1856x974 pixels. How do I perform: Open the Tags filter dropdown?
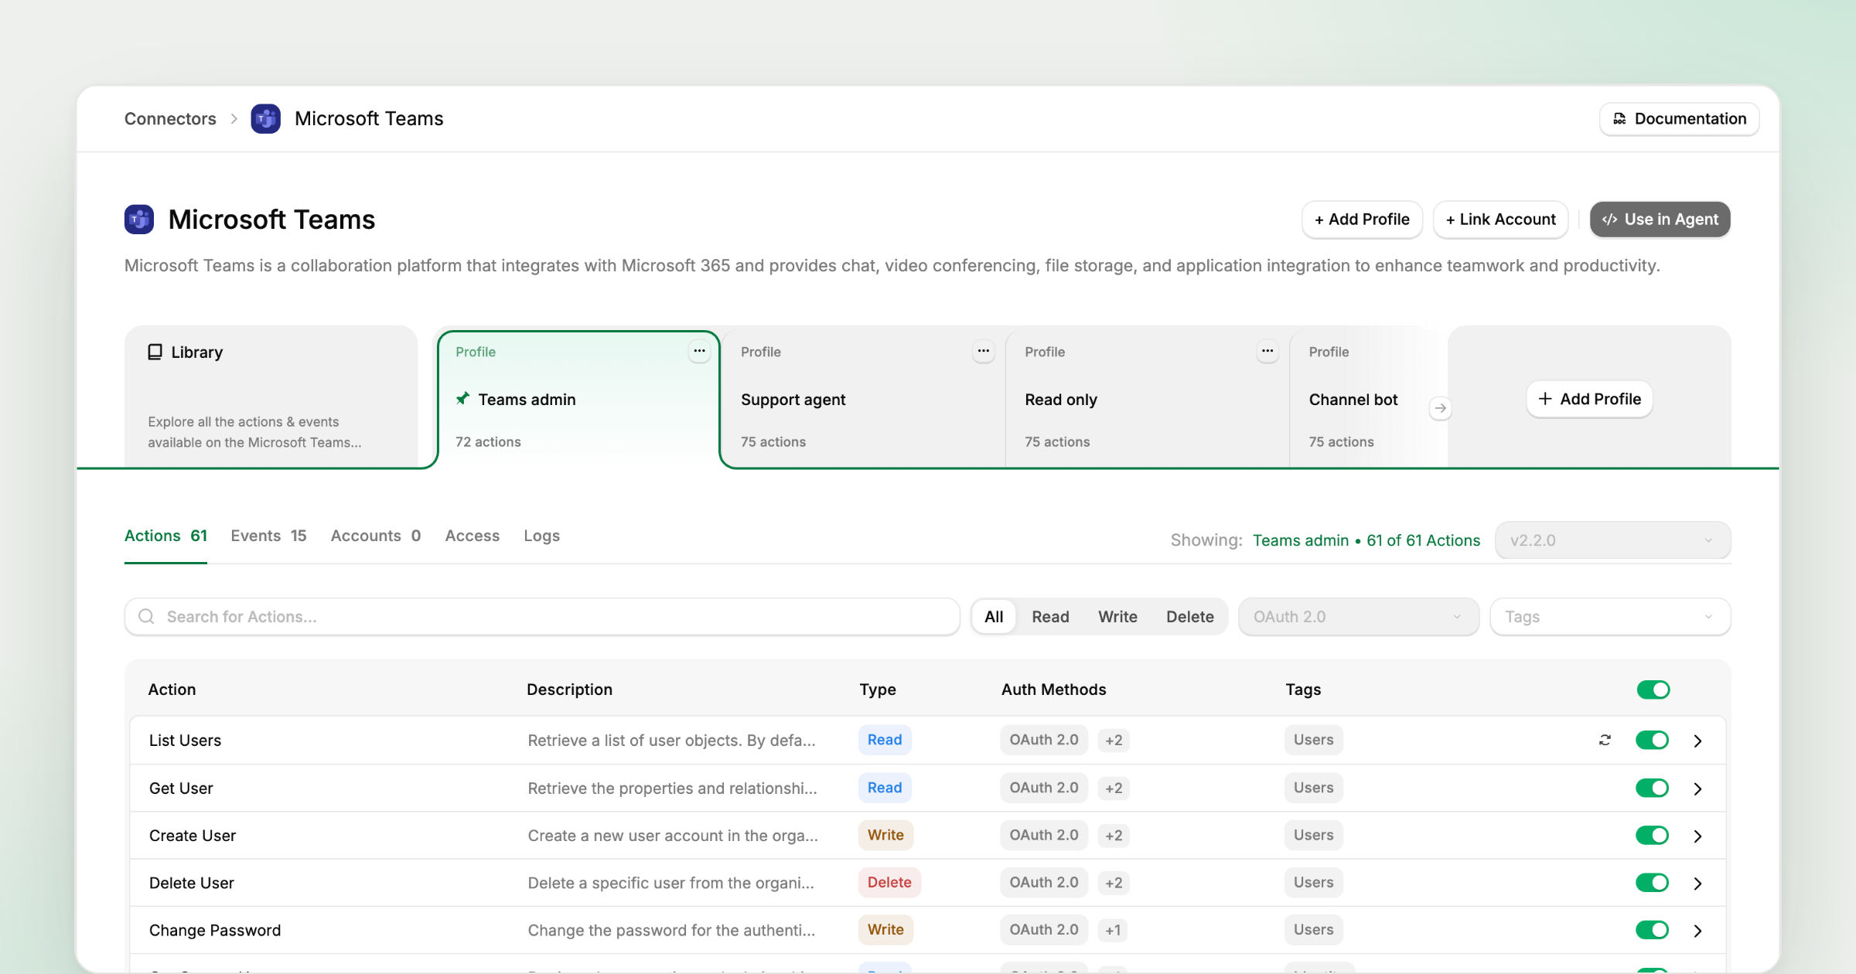[x=1610, y=616]
